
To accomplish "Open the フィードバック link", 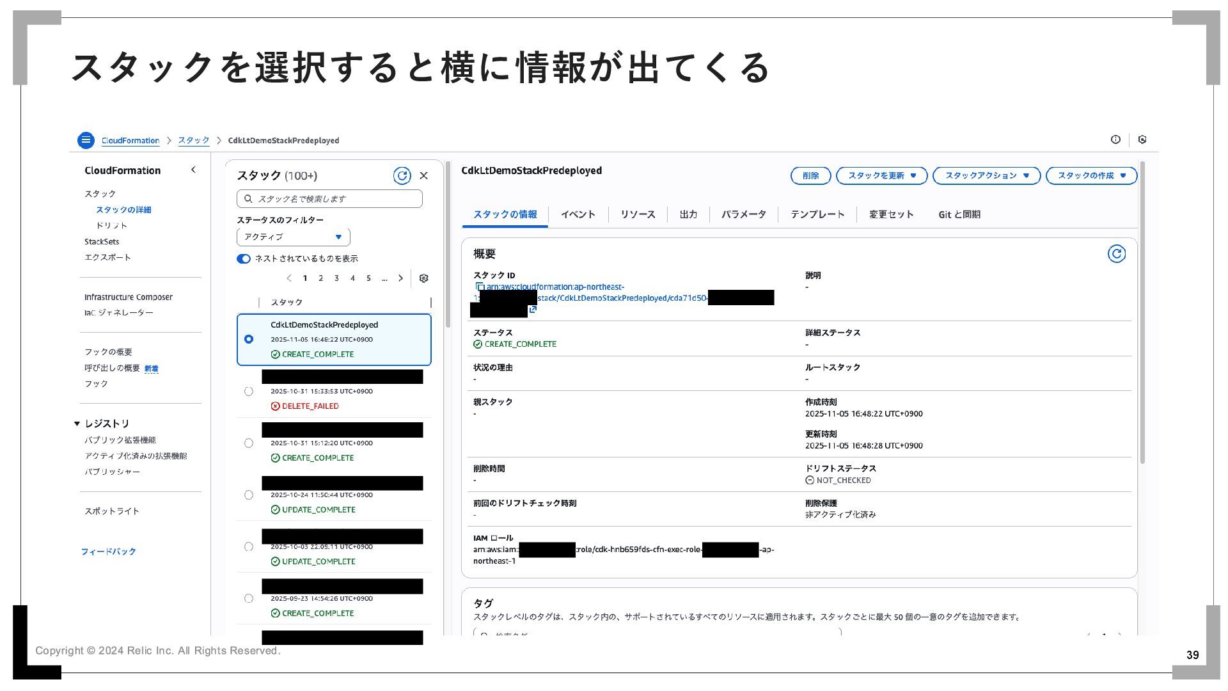I will [108, 552].
